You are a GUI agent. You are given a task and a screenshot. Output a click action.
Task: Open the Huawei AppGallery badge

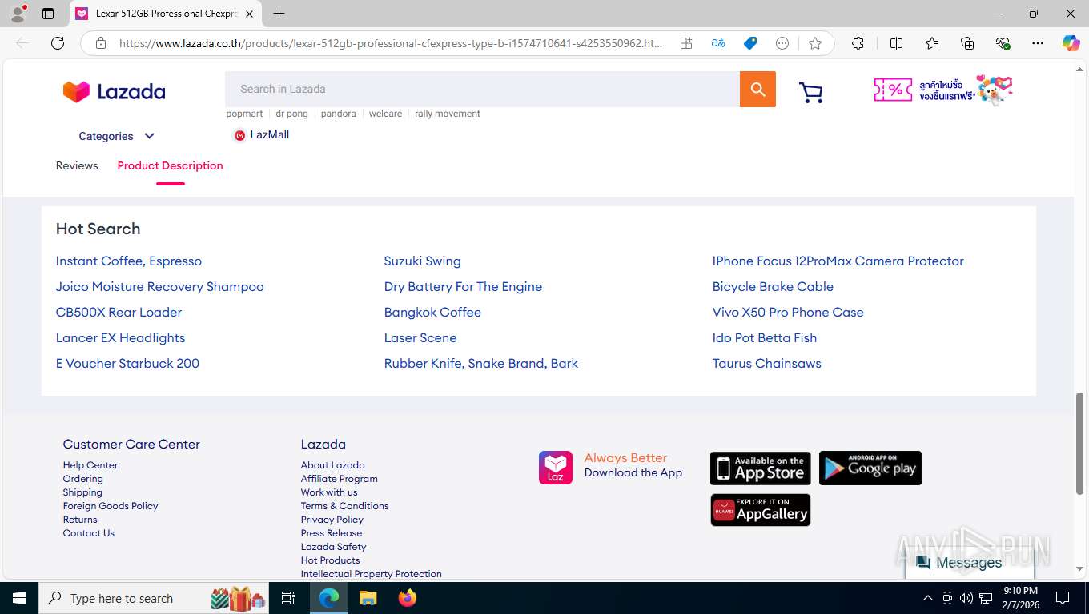[761, 510]
